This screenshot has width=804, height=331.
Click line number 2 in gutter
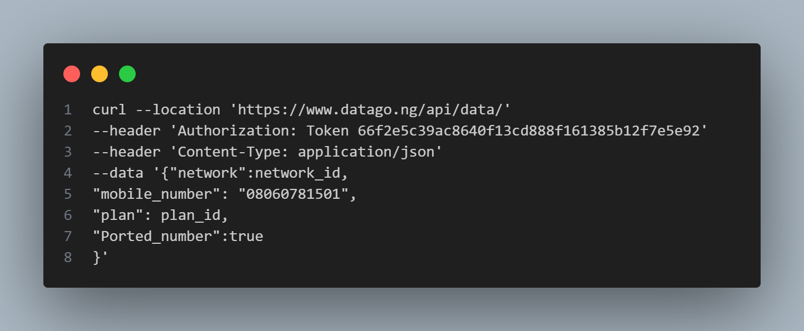point(68,131)
